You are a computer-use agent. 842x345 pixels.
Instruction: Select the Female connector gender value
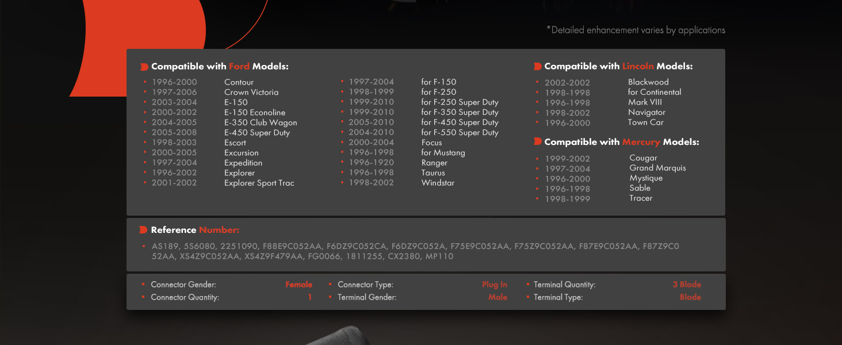coord(299,285)
